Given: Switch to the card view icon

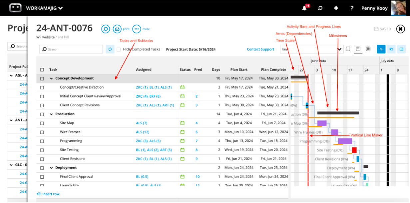Looking at the screenshot, I should 391,49.
